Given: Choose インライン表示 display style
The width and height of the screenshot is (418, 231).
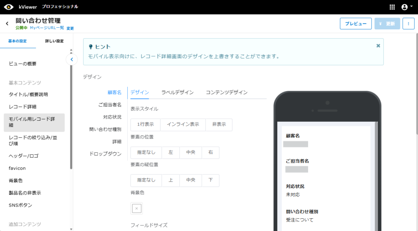Looking at the screenshot, I should tap(183, 125).
